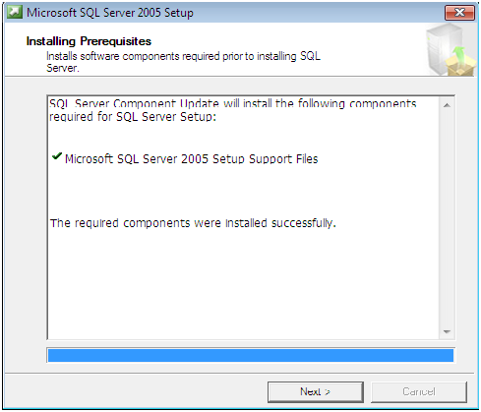Click the greyed-out Cancel button

[x=419, y=391]
